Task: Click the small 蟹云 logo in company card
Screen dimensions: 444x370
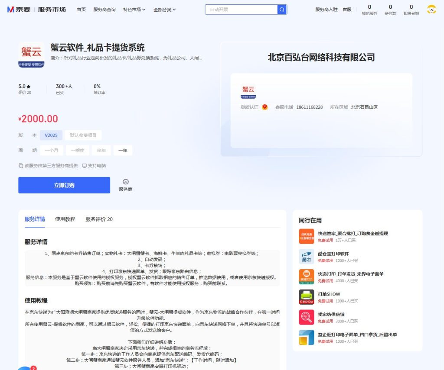Action: (x=248, y=92)
